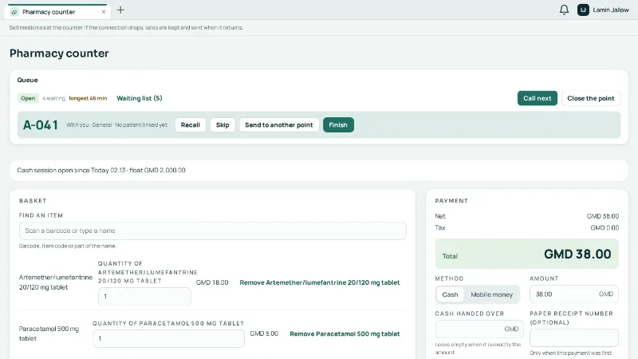Skip ticket A-041
The image size is (638, 359).
click(223, 125)
